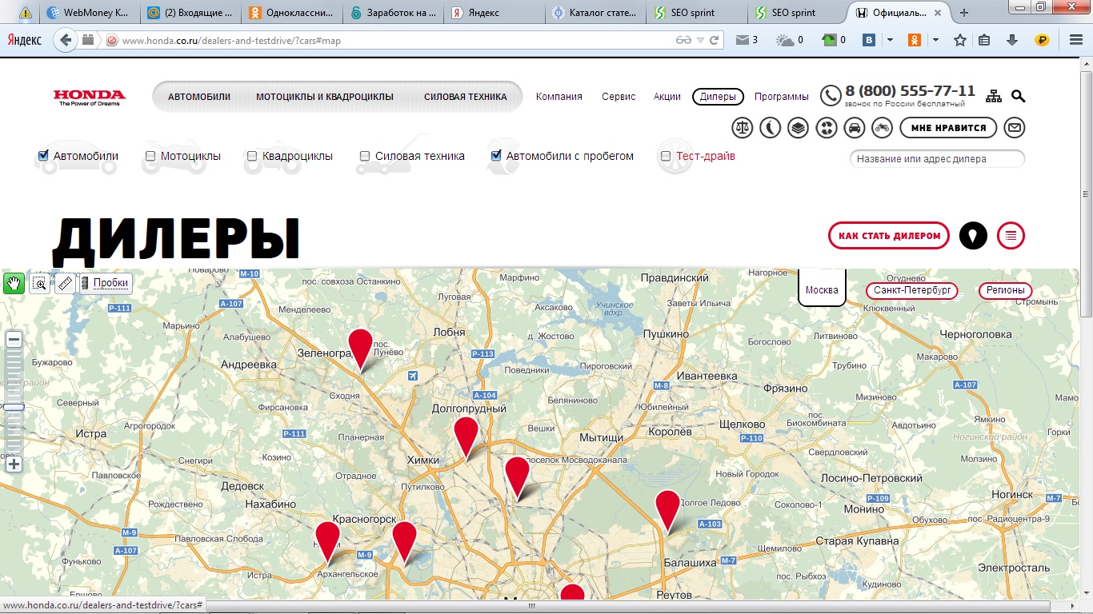
Task: Check the Силовая техника checkbox
Action: [x=365, y=156]
